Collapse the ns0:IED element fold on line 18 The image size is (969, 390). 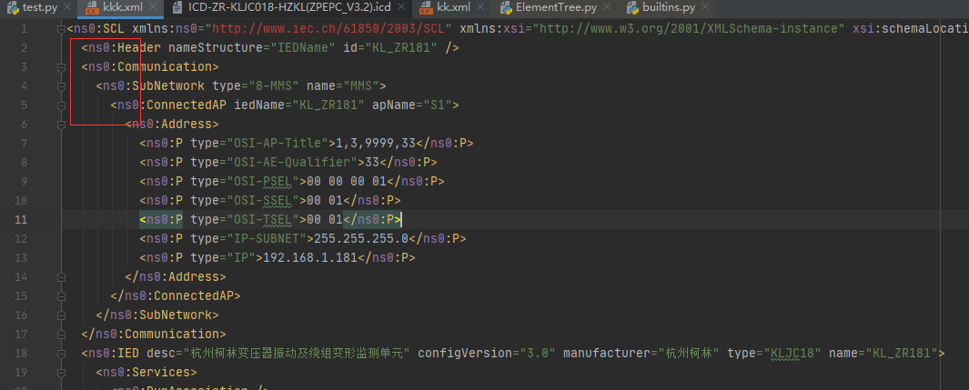click(x=61, y=354)
